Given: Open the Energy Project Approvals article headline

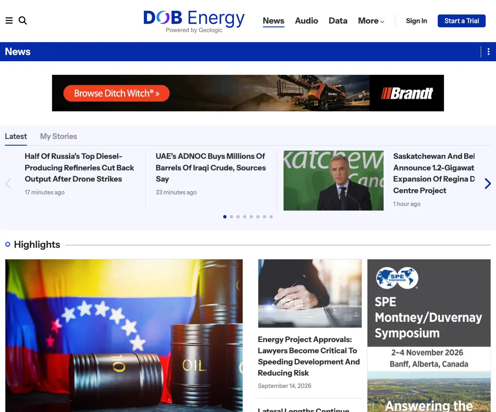Looking at the screenshot, I should [x=309, y=356].
